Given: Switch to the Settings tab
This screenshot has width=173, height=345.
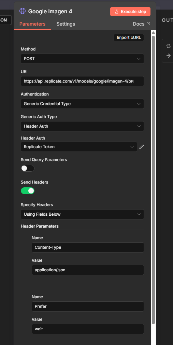Looking at the screenshot, I should (66, 24).
